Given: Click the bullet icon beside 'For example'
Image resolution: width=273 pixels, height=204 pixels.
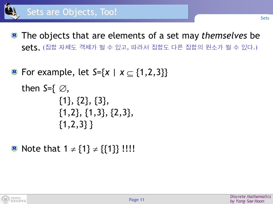Looking at the screenshot, I should pyautogui.click(x=14, y=72).
